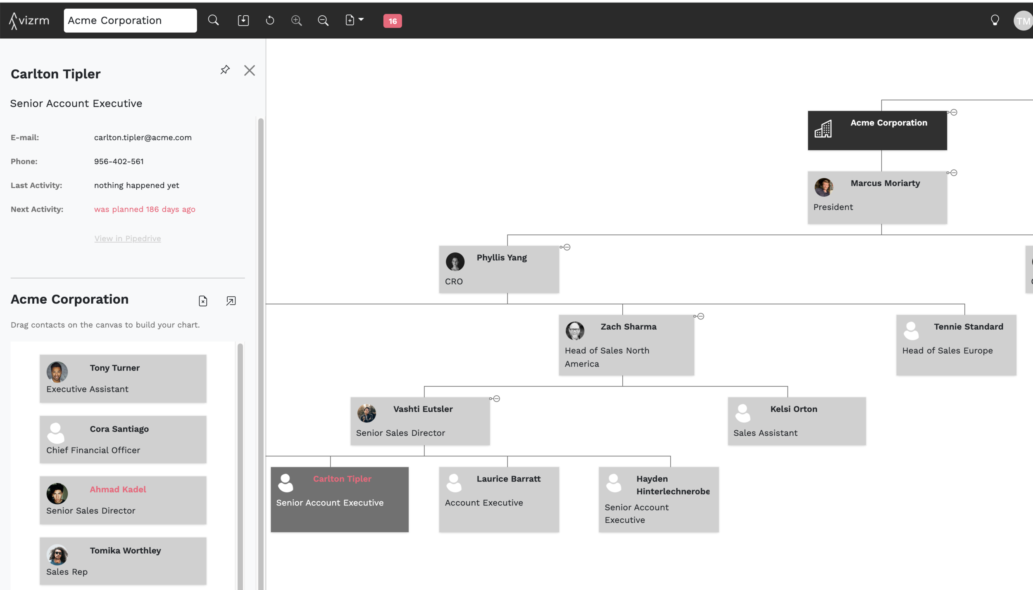The height and width of the screenshot is (590, 1033).
Task: Close the Carlton Tipler contact panel
Action: point(250,71)
